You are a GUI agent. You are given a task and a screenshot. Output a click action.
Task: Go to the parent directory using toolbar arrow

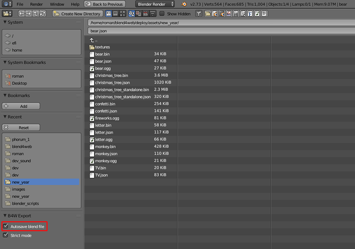coord(35,14)
